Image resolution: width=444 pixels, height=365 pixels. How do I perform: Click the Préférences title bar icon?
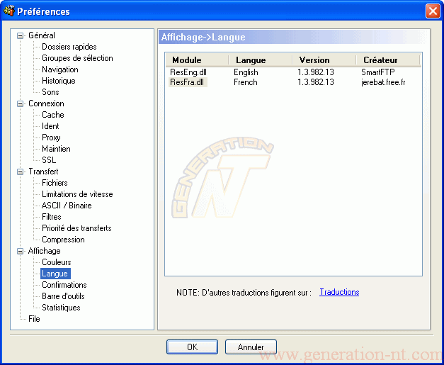tap(9, 11)
